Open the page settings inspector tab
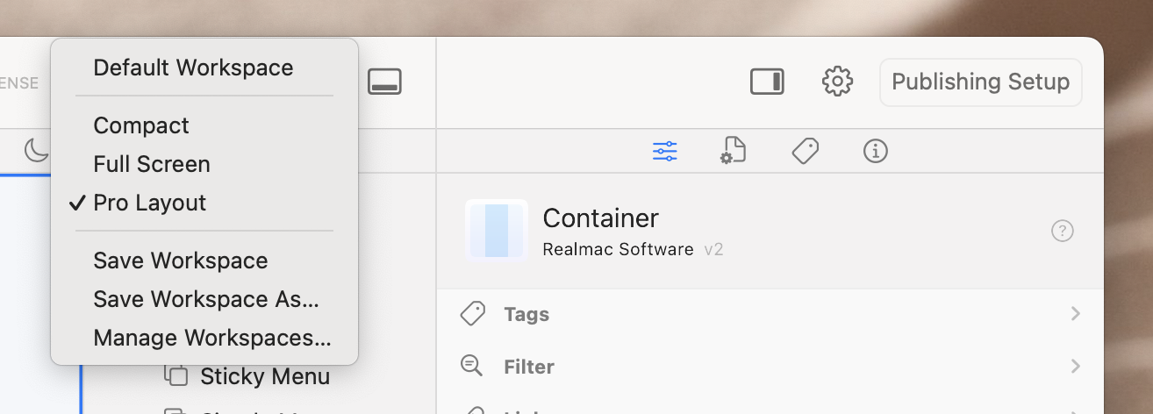 click(733, 151)
